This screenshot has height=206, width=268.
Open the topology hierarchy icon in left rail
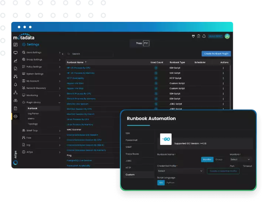[16, 93]
